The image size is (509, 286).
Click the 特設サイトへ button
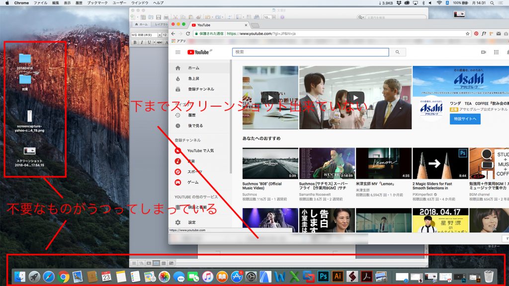pos(465,119)
